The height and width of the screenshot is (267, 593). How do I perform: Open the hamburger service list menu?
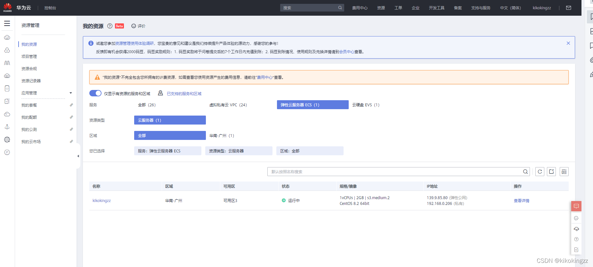[7, 23]
